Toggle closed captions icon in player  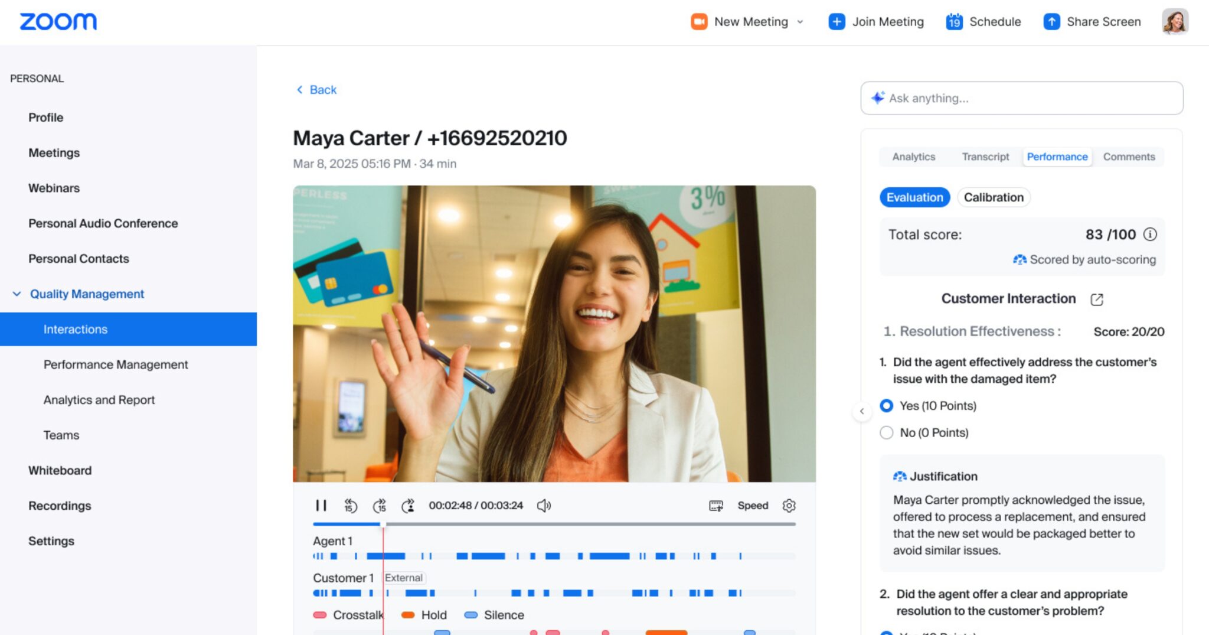pos(715,506)
